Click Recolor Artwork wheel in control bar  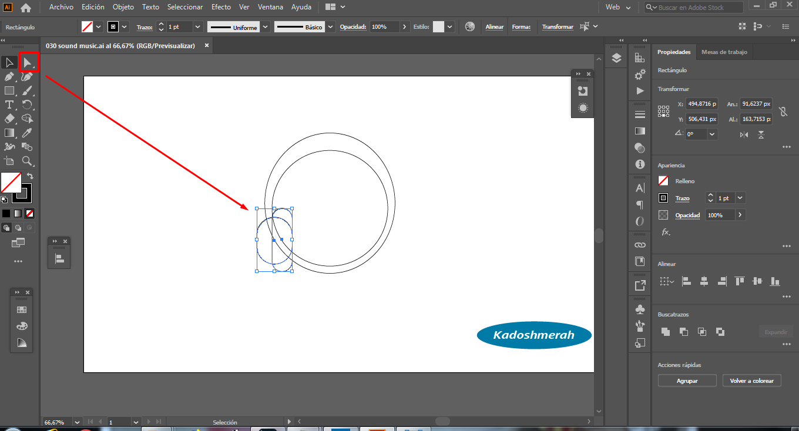click(x=469, y=26)
